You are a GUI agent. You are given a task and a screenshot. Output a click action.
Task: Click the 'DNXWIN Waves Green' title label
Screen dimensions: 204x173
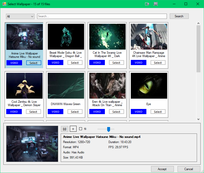66,104
